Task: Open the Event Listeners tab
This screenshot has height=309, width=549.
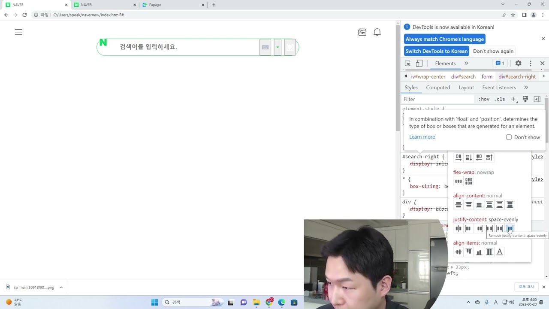Action: (x=499, y=88)
